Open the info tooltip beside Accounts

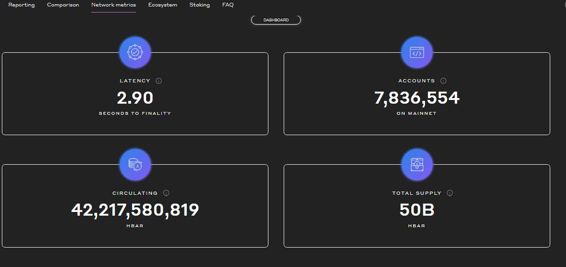(443, 81)
